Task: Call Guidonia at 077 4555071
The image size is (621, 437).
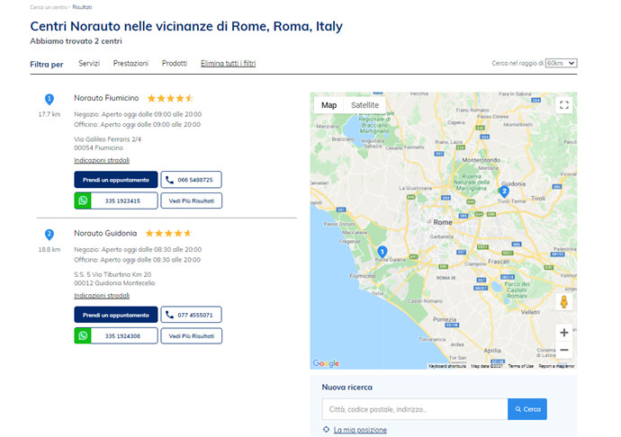Action: point(191,315)
